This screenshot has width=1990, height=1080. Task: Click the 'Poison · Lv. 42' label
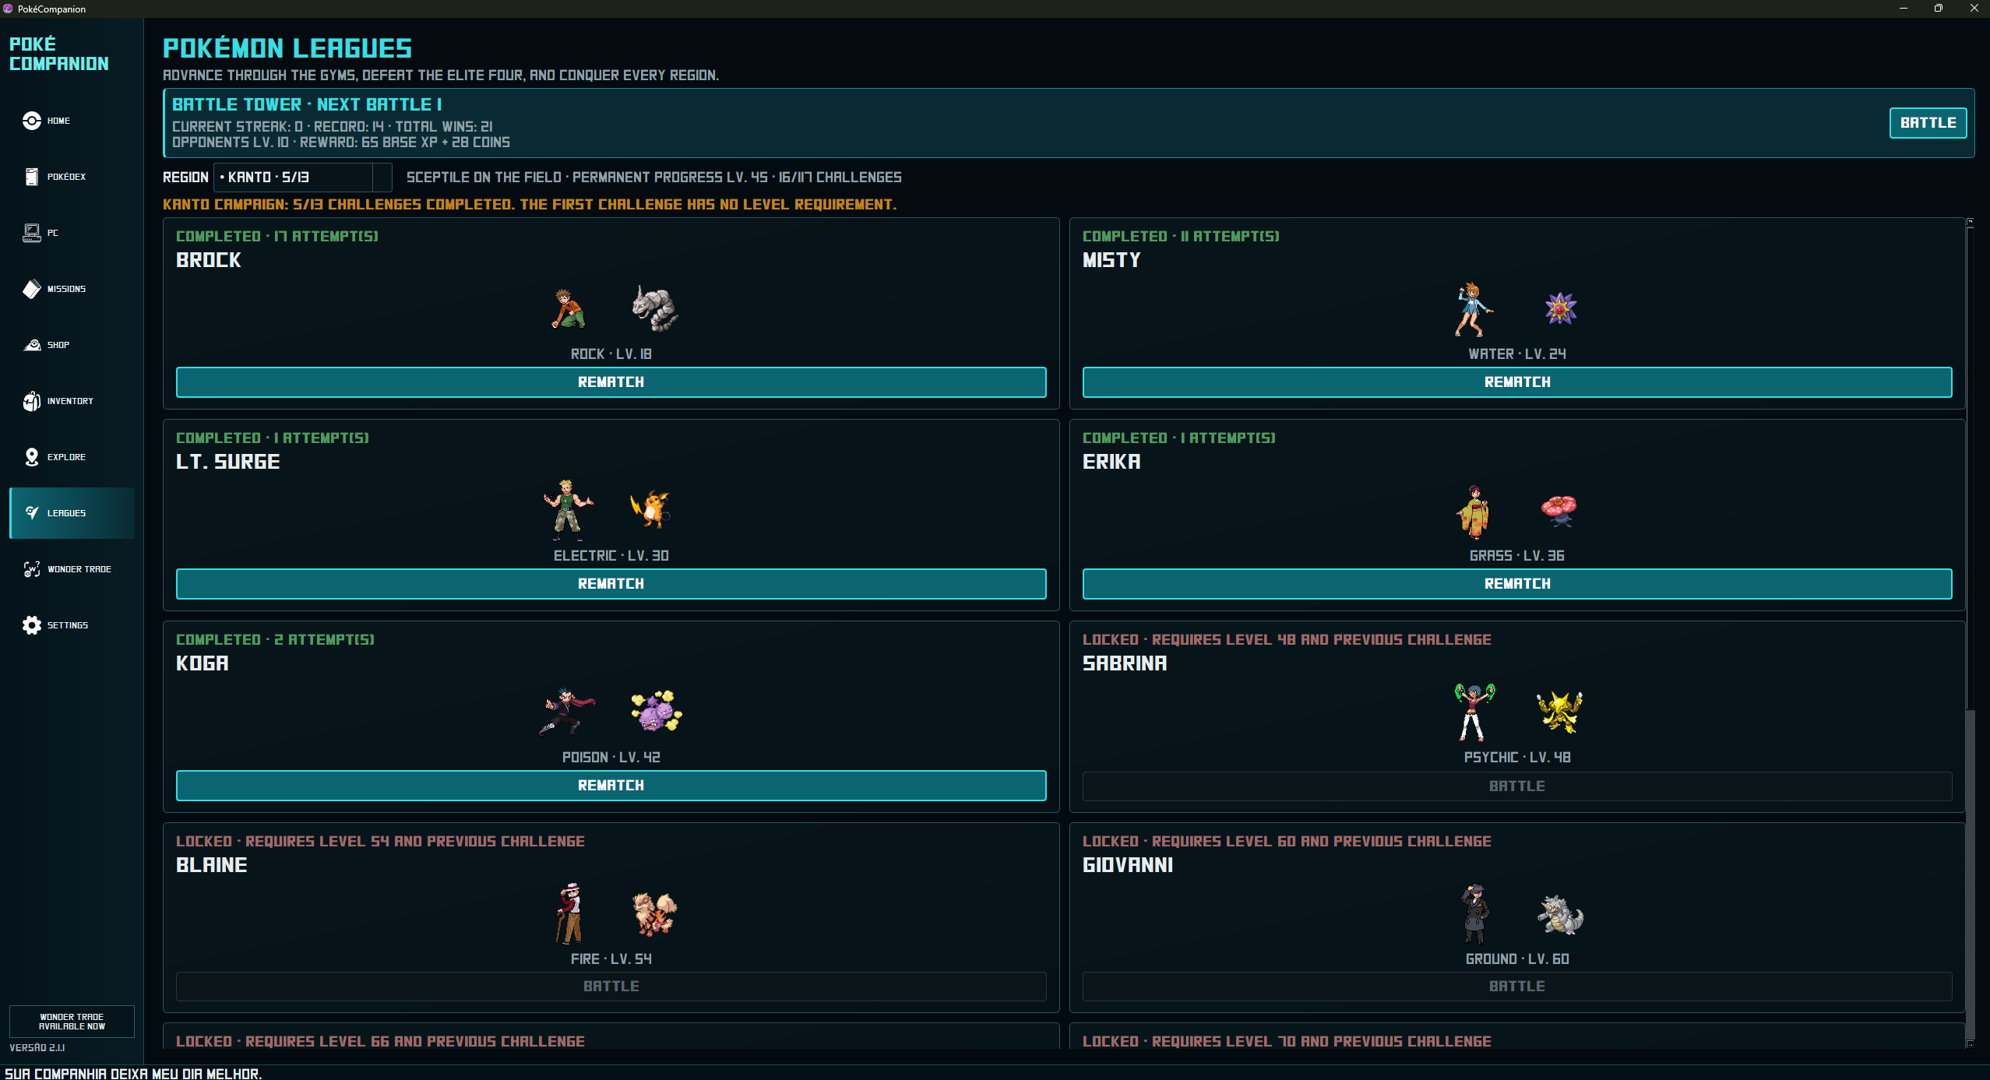click(x=611, y=758)
